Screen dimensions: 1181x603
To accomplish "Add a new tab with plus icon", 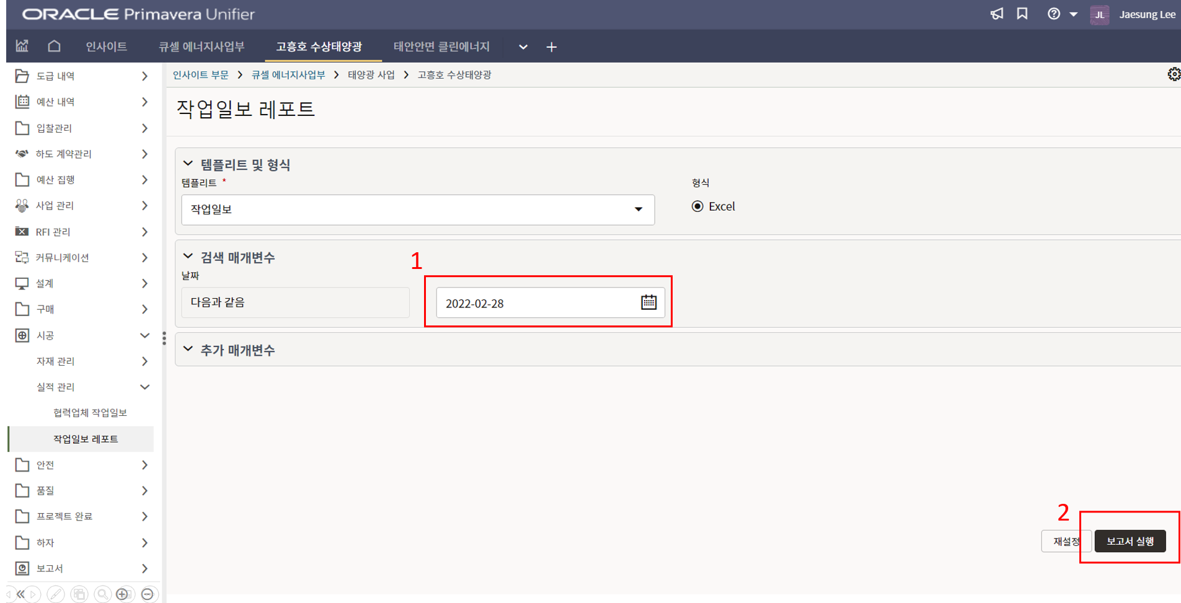I will (551, 47).
